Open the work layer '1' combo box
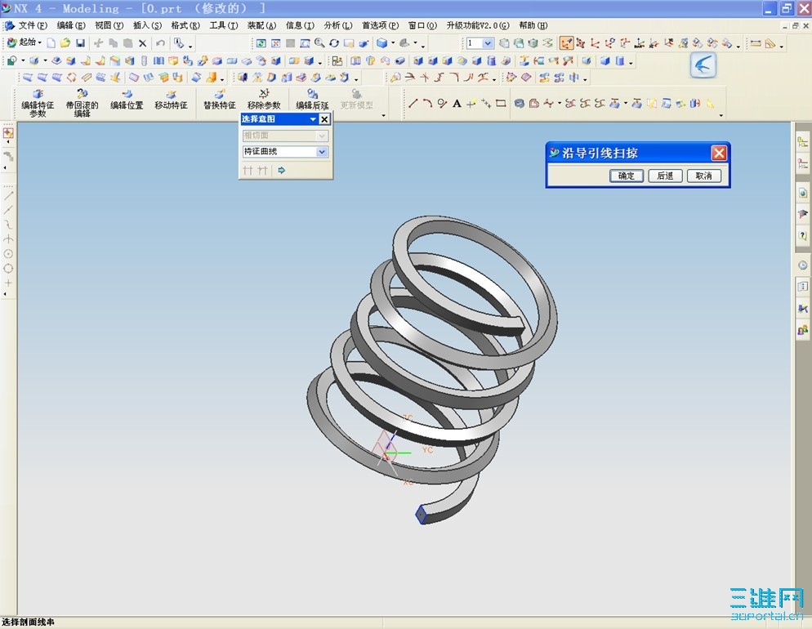The image size is (812, 629). (480, 43)
